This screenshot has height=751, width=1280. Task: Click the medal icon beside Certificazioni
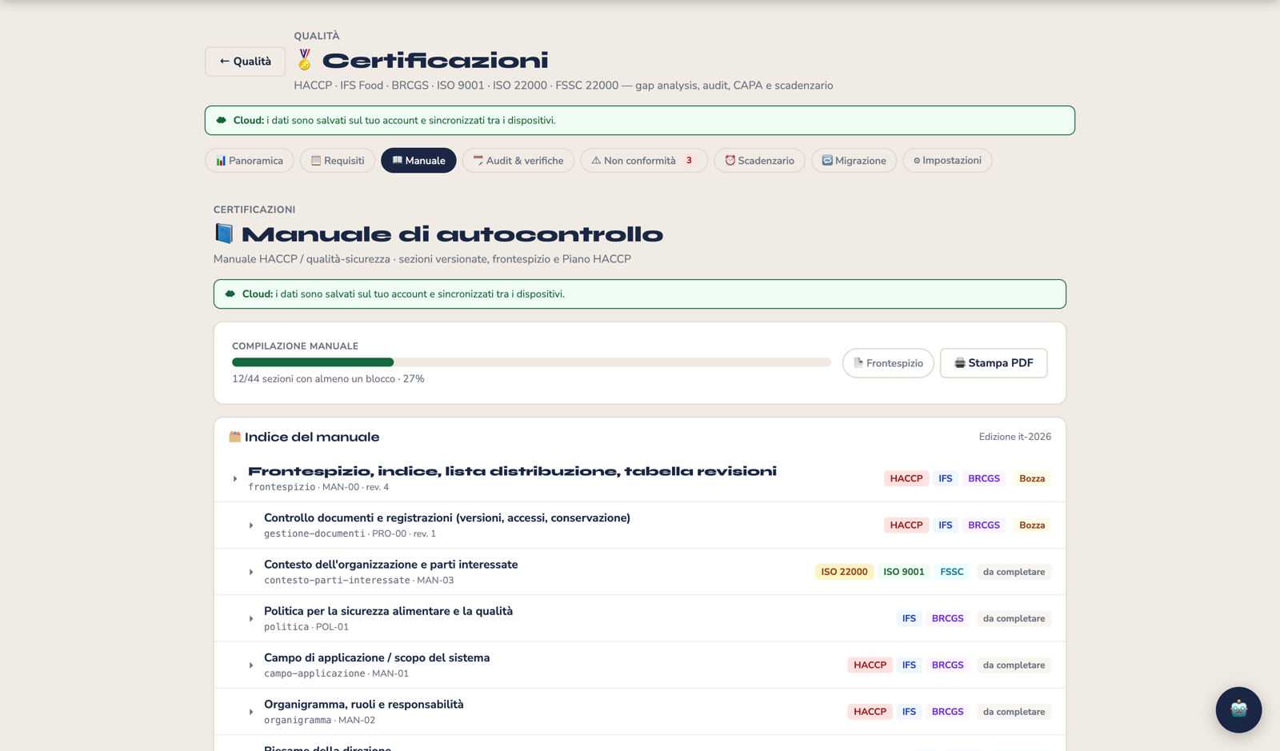coord(305,60)
